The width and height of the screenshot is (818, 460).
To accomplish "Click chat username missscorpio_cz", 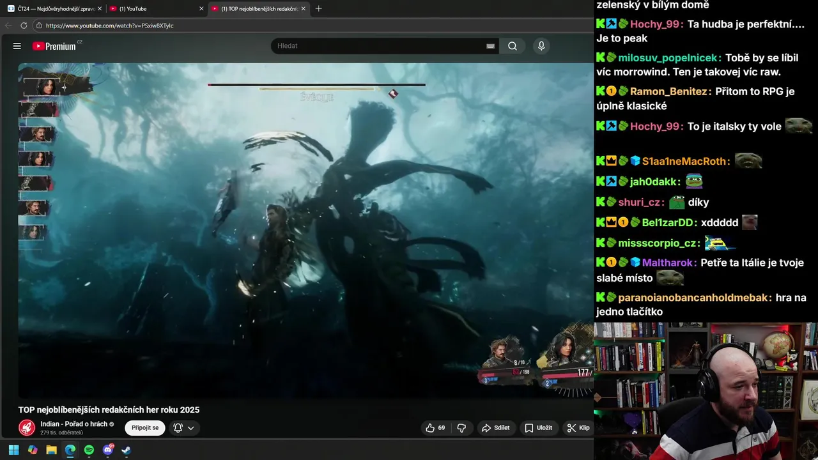I will [658, 243].
